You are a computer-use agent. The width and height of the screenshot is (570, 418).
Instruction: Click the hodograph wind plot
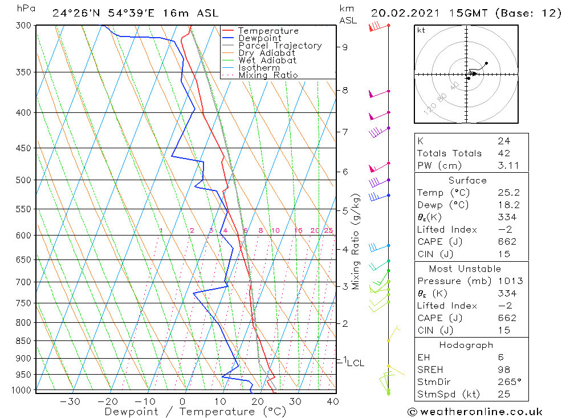coord(466,74)
